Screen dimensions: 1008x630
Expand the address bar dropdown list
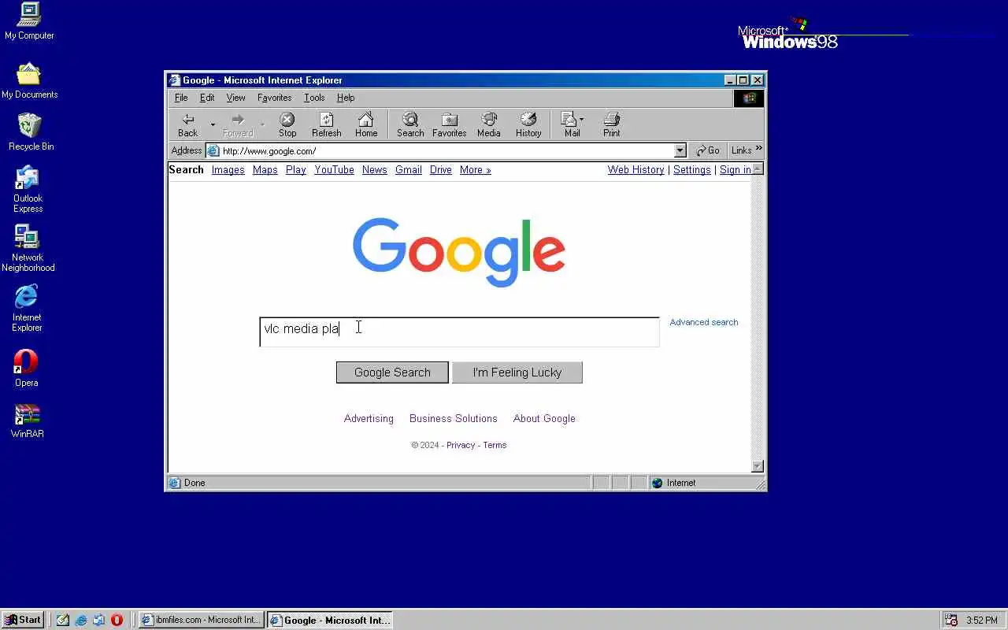(680, 150)
